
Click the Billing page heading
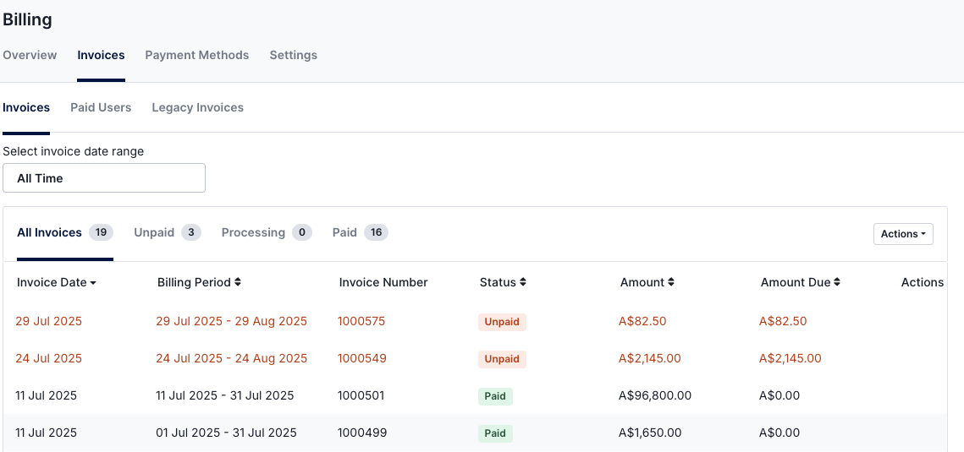click(x=28, y=19)
